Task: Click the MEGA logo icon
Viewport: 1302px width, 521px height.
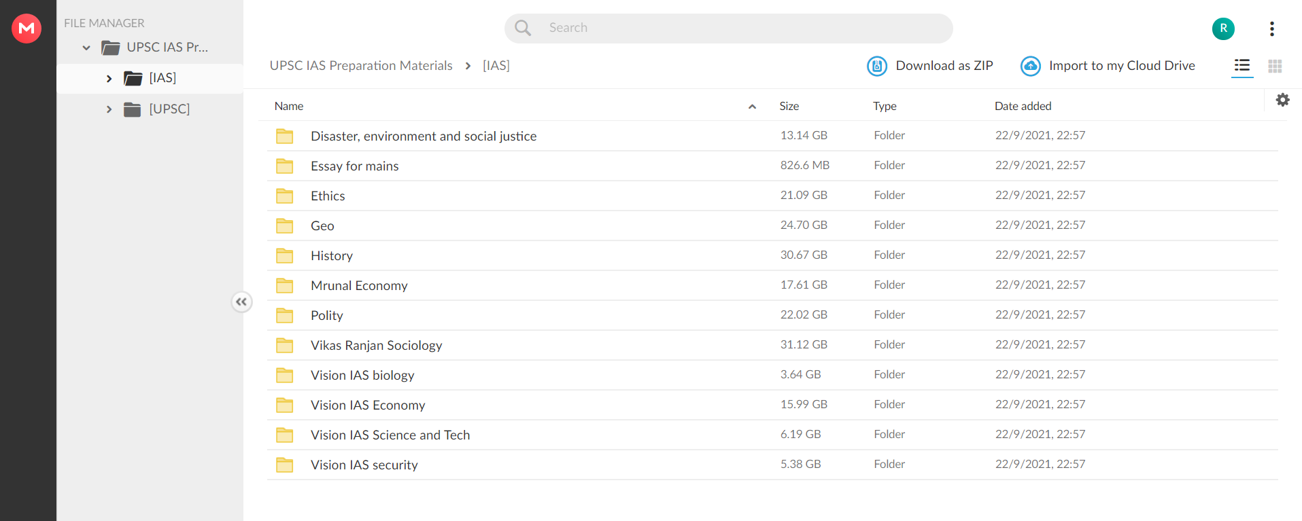Action: click(27, 29)
